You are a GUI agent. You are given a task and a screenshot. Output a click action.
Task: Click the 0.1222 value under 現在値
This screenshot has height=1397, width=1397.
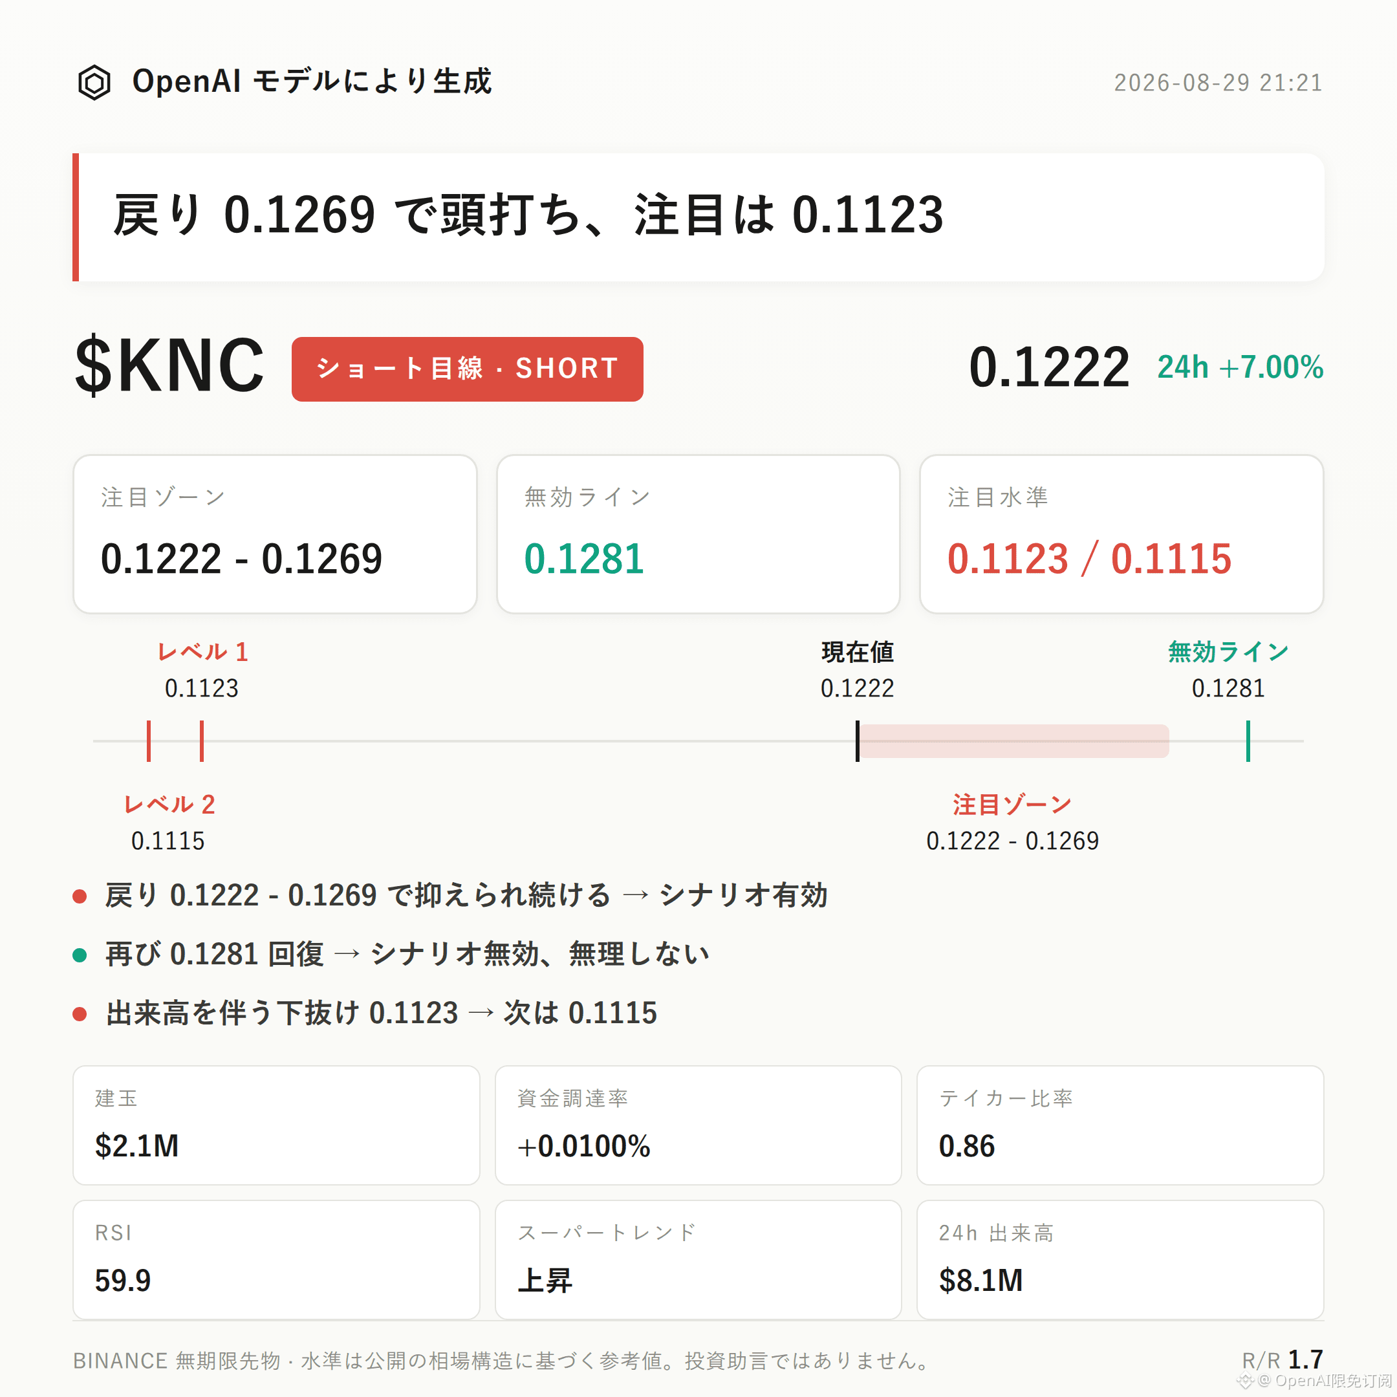(858, 688)
